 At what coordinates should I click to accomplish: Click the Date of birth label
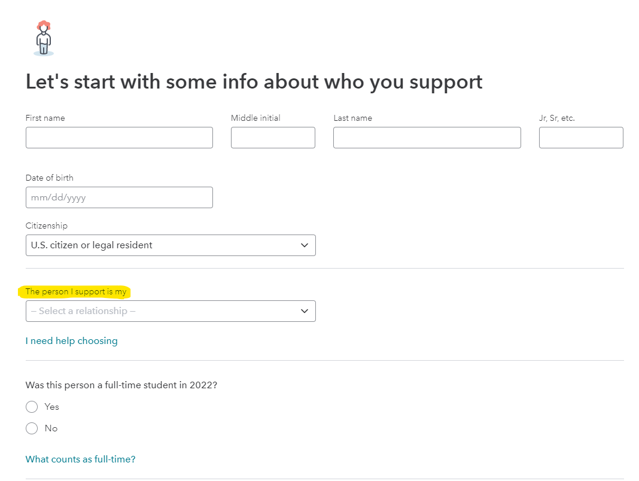pos(49,178)
